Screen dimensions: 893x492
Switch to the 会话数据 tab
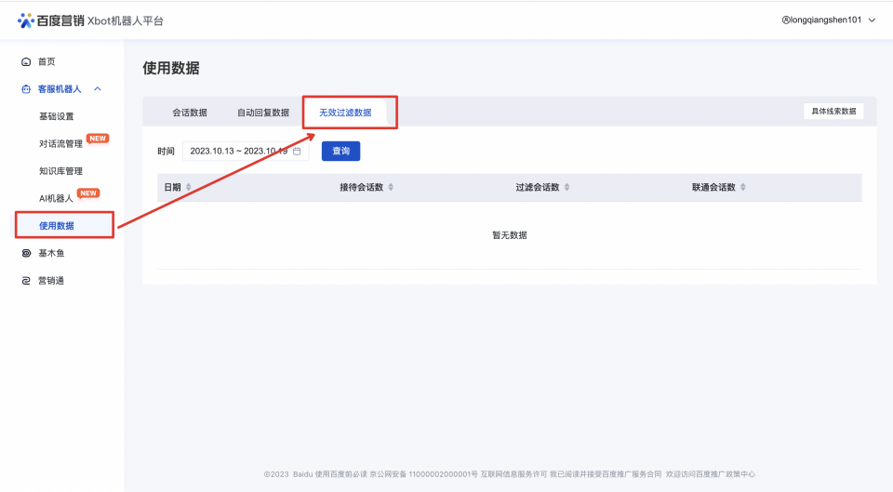190,113
